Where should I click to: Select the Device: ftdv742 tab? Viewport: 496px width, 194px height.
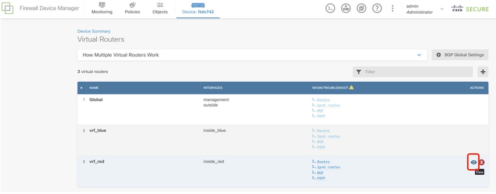198,9
